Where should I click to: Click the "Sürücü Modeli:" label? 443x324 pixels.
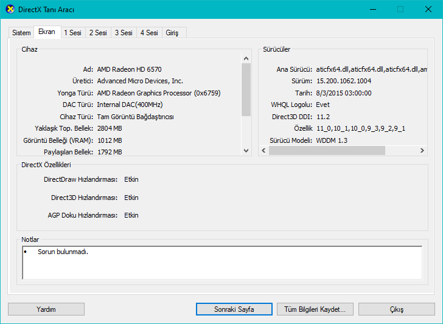(x=291, y=140)
